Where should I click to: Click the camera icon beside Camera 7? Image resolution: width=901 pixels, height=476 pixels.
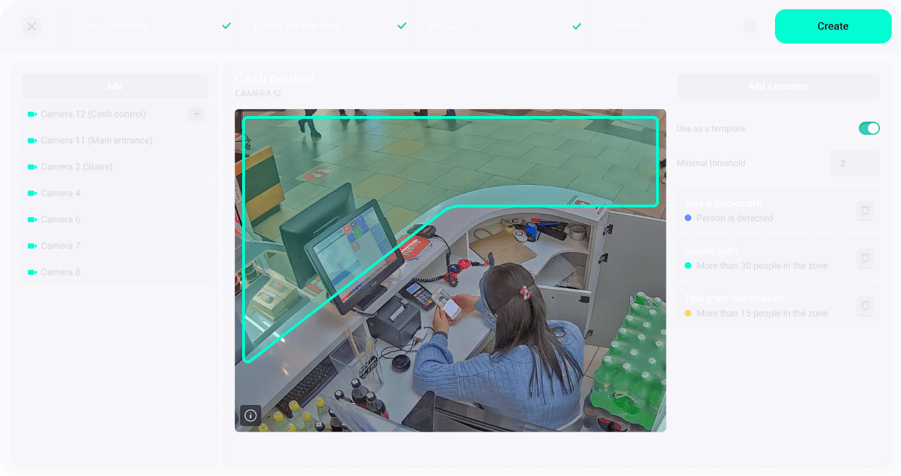32,246
